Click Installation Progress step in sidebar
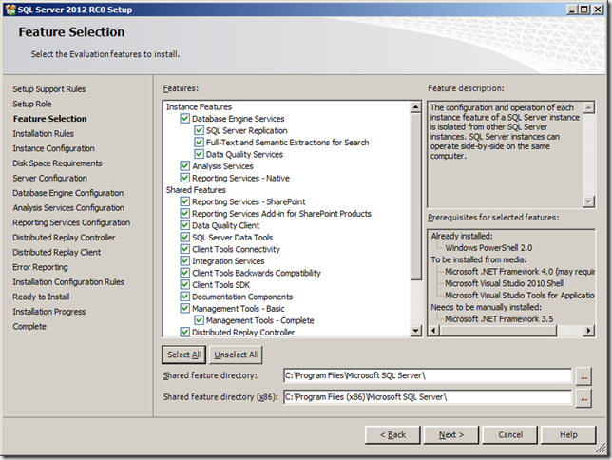Image resolution: width=612 pixels, height=460 pixels. (x=49, y=312)
